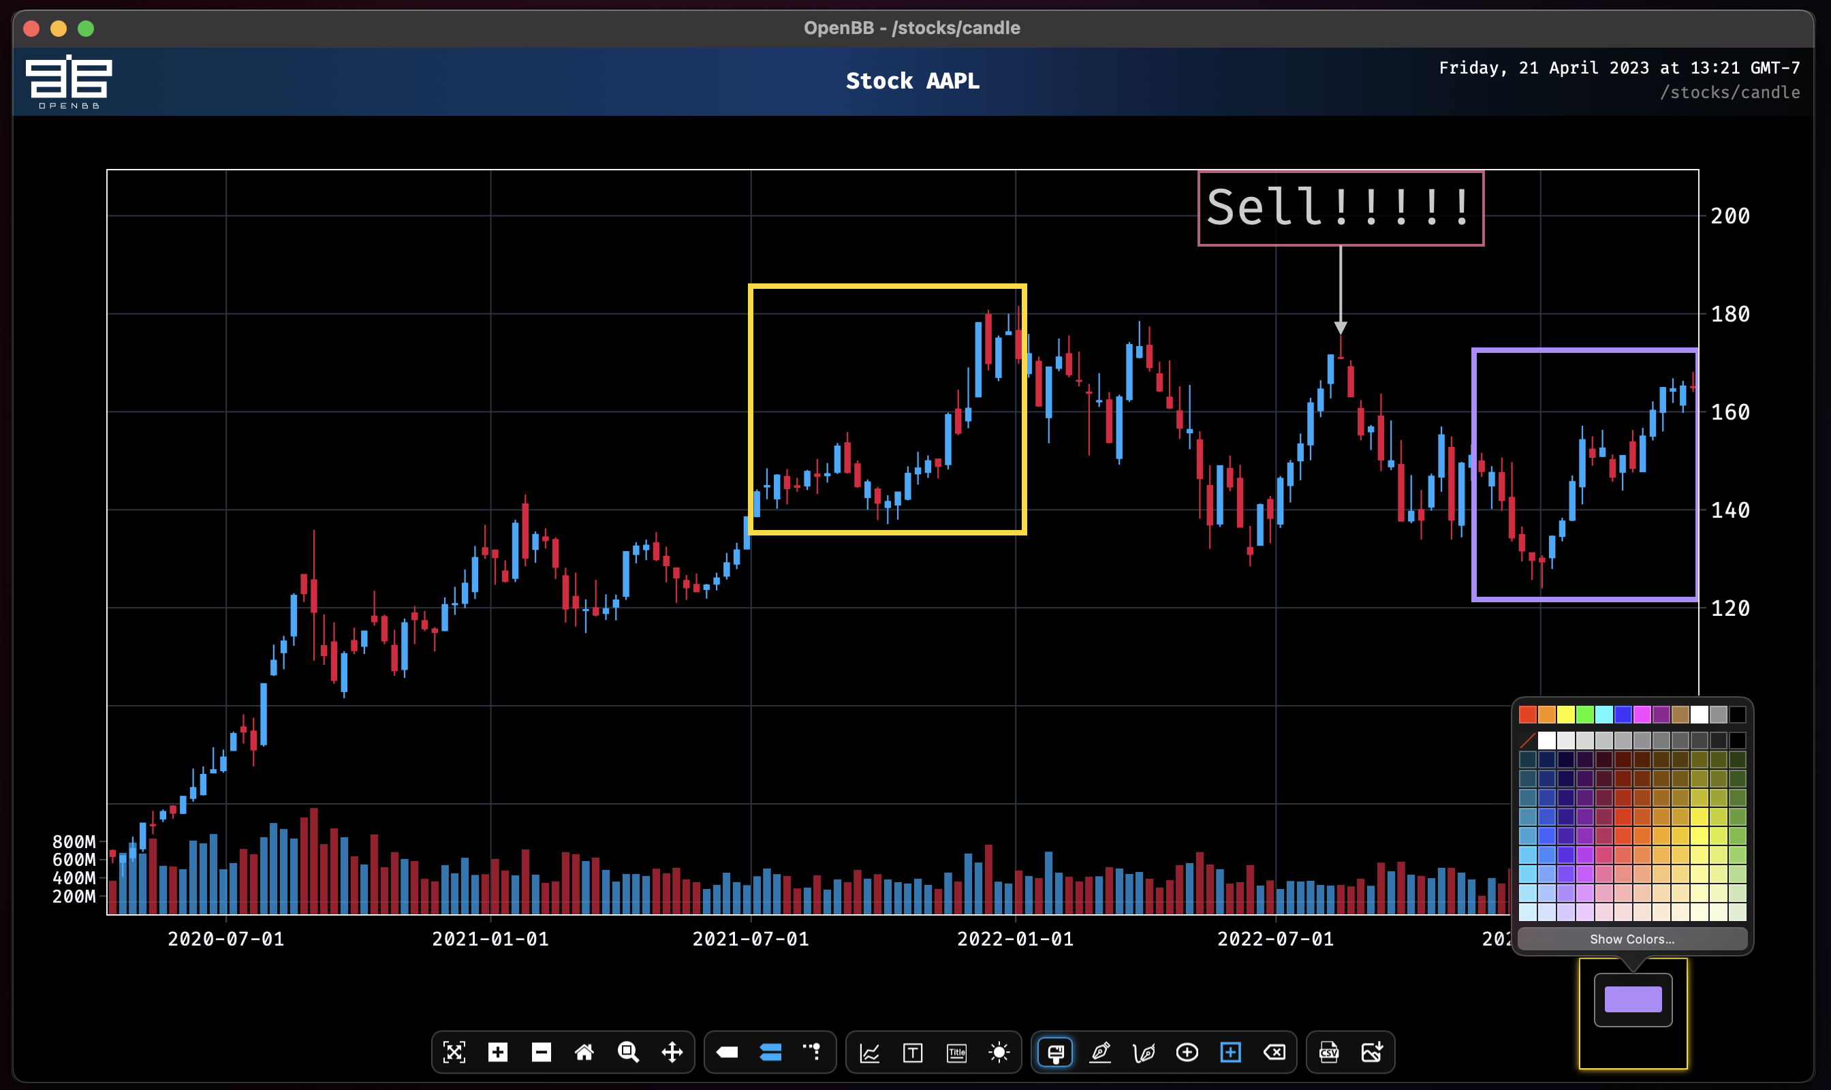This screenshot has height=1090, width=1831.
Task: Toggle light/dark theme with the sun icon
Action: pyautogui.click(x=999, y=1052)
